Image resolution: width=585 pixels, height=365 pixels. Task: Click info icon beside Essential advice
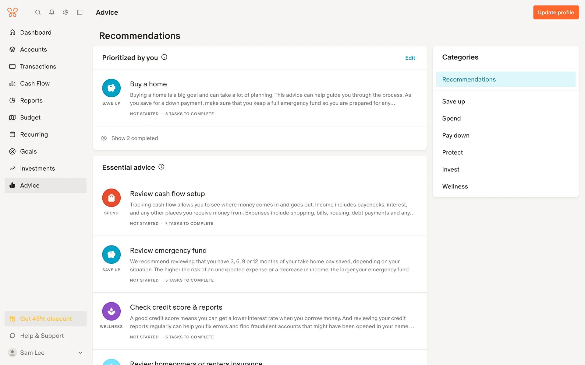(161, 167)
